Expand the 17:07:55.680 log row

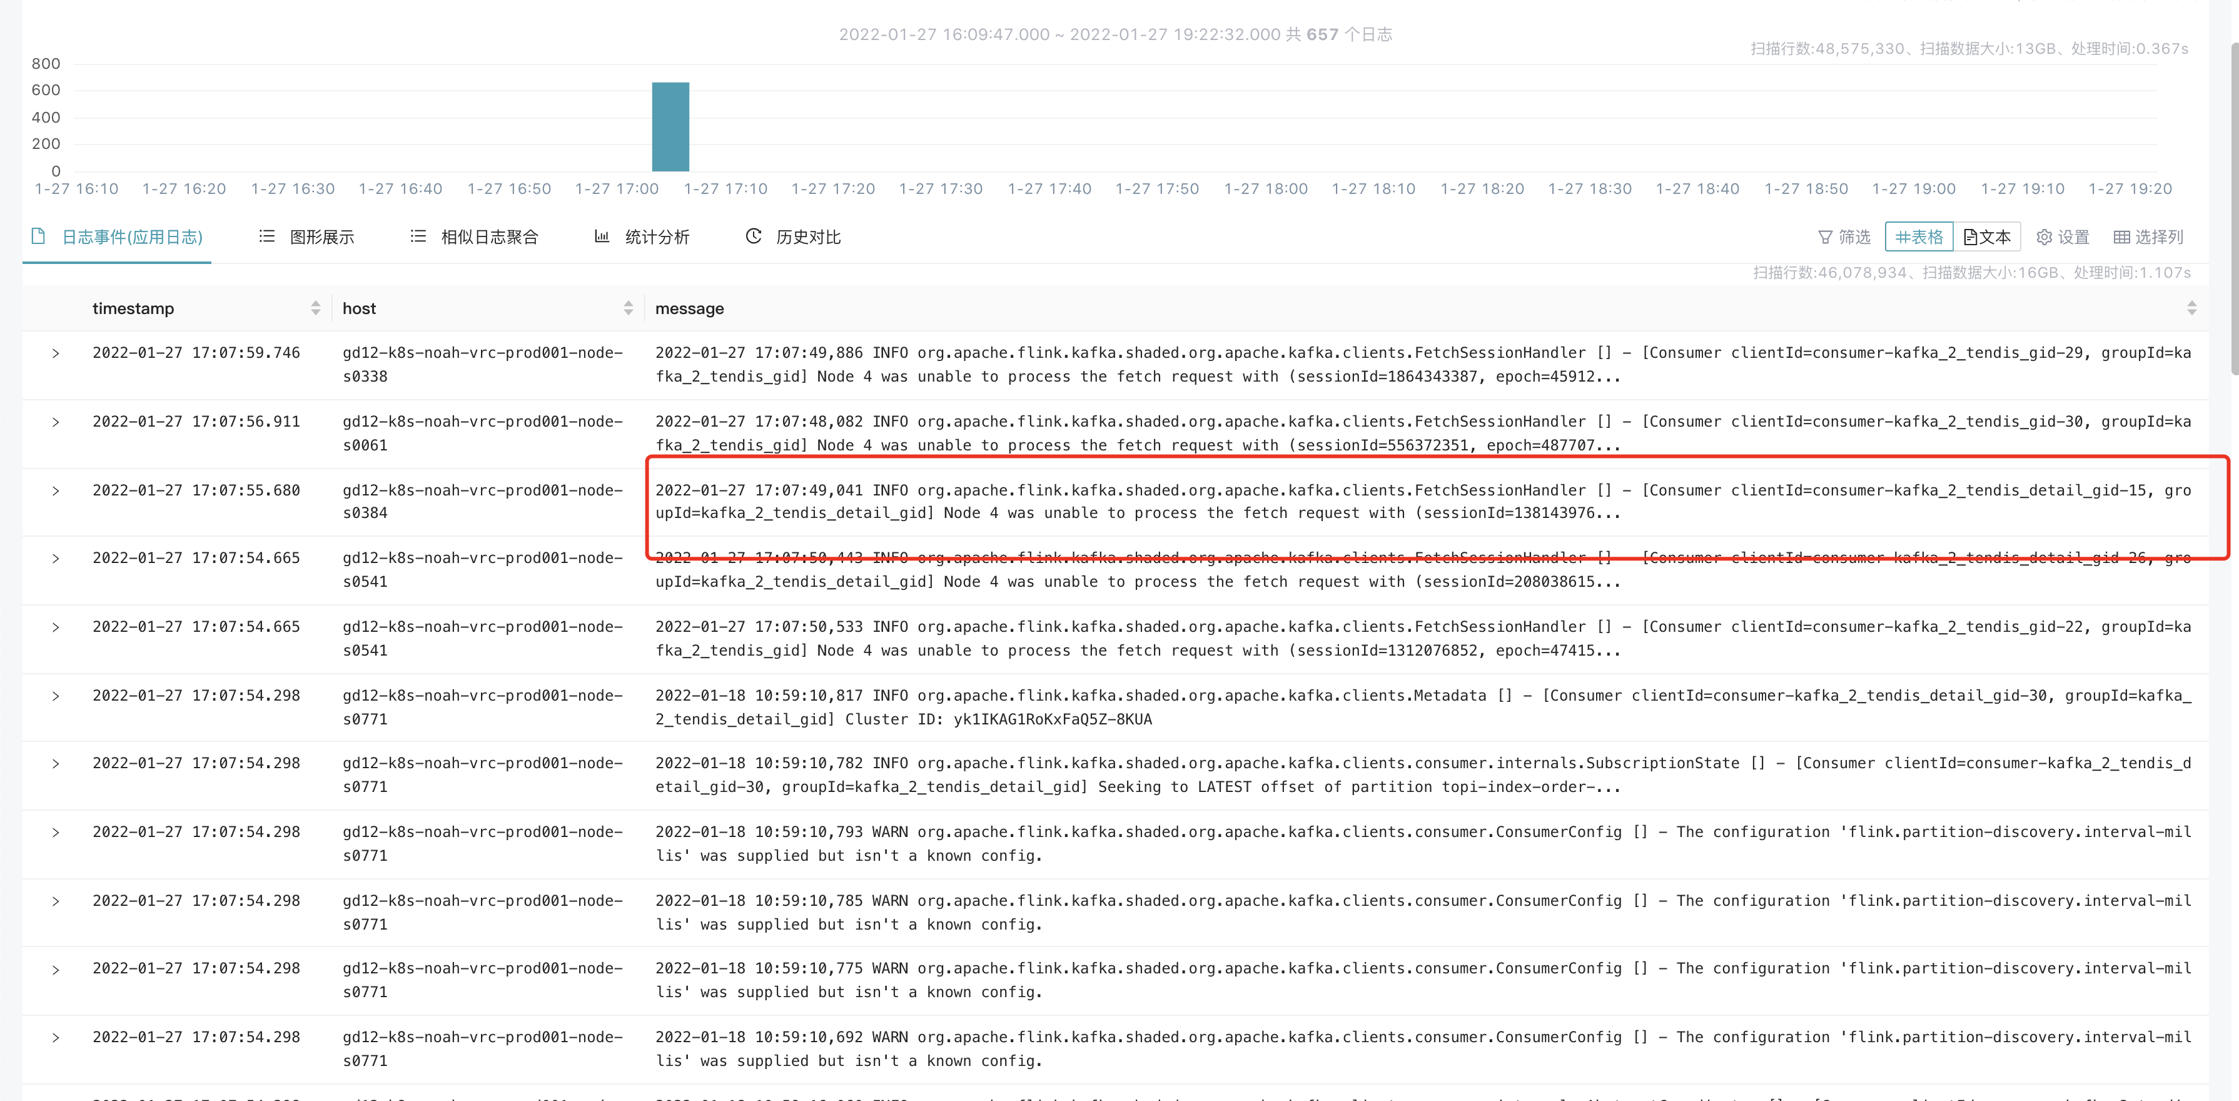56,490
